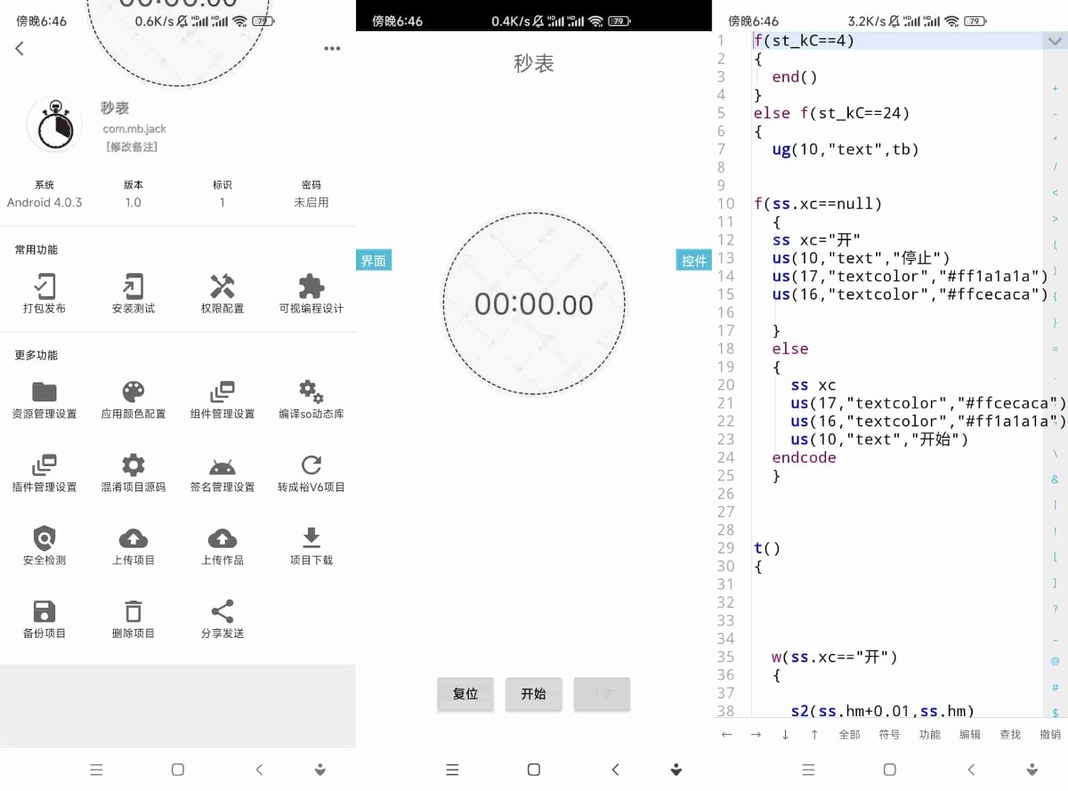The width and height of the screenshot is (1068, 791).
Task: Tap the 版本 1.0 version field
Action: tap(133, 194)
